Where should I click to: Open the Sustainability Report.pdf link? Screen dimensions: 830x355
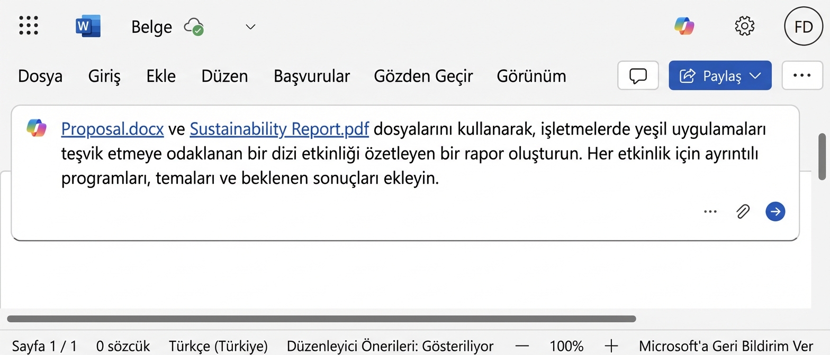coord(279,128)
